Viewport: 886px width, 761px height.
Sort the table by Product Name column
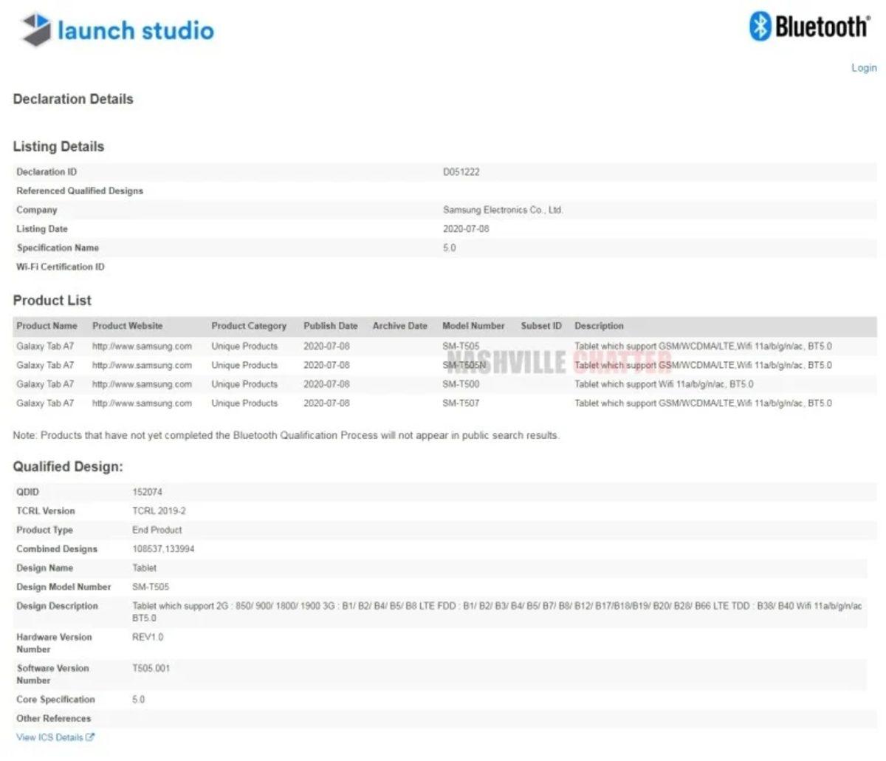pos(47,326)
